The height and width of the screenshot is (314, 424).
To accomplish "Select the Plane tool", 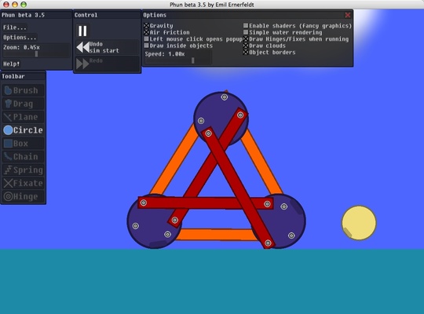I will pos(24,117).
